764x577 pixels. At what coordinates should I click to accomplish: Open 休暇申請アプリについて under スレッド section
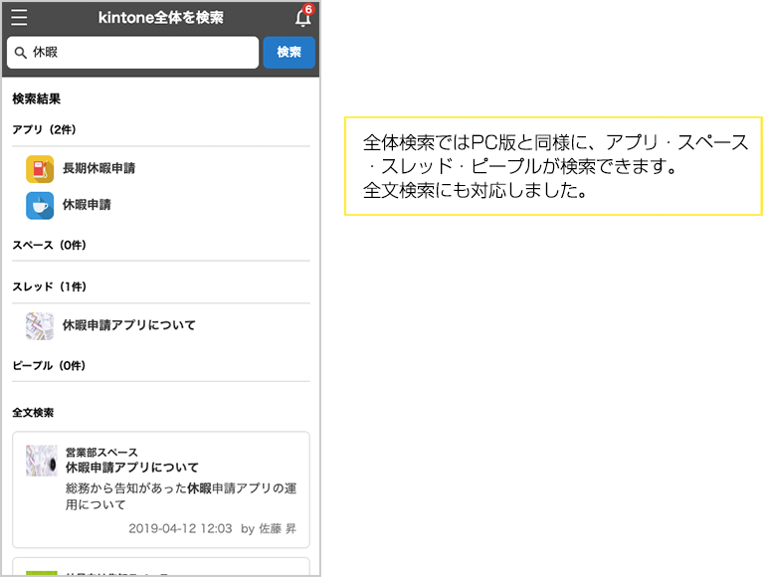click(x=129, y=325)
